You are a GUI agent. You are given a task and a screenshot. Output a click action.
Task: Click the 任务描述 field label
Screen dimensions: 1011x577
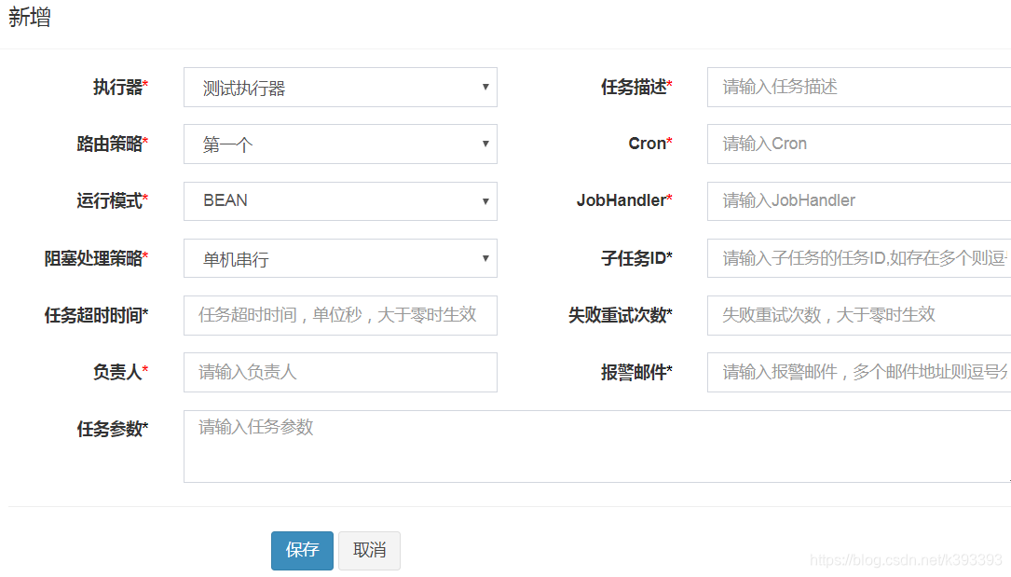(636, 87)
